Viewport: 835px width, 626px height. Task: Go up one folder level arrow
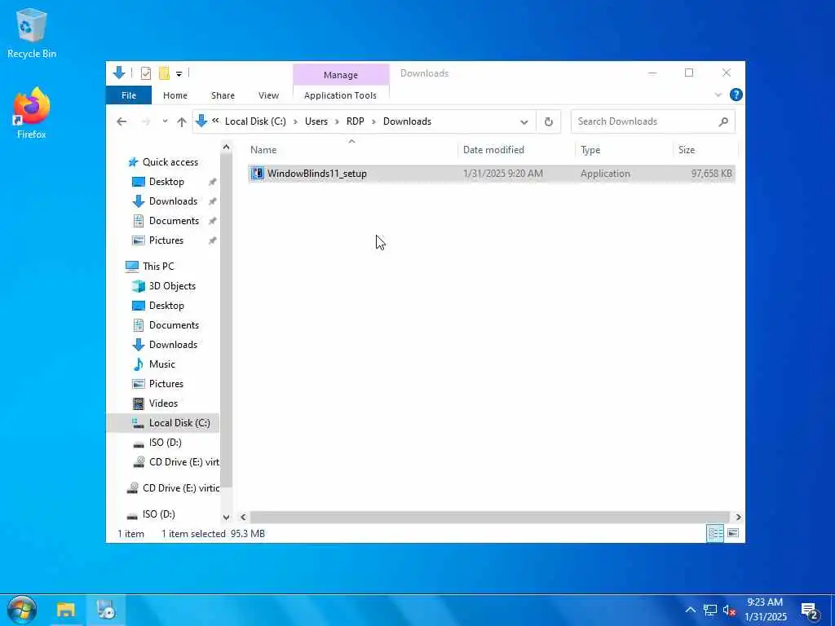182,121
